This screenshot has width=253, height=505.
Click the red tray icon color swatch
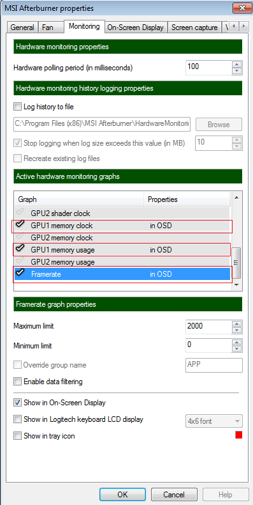(238, 435)
